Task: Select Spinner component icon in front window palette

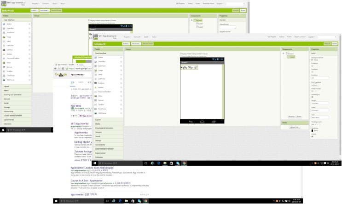Action: pyautogui.click(x=96, y=100)
